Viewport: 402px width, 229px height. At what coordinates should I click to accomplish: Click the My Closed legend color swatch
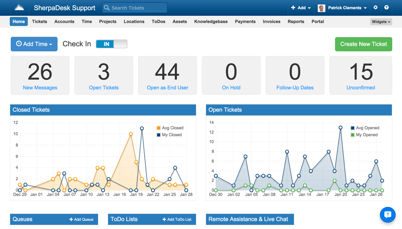(x=159, y=135)
